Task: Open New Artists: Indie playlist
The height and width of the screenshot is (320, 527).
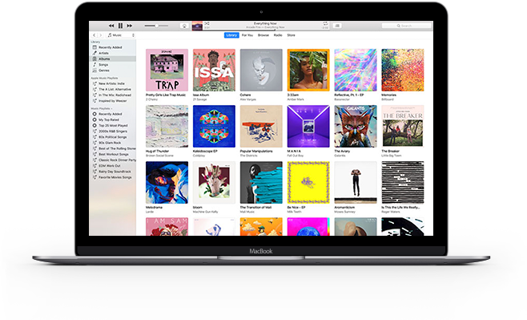Action: tap(111, 83)
